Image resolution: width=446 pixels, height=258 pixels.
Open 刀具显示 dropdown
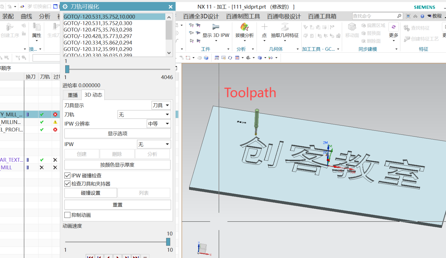161,105
